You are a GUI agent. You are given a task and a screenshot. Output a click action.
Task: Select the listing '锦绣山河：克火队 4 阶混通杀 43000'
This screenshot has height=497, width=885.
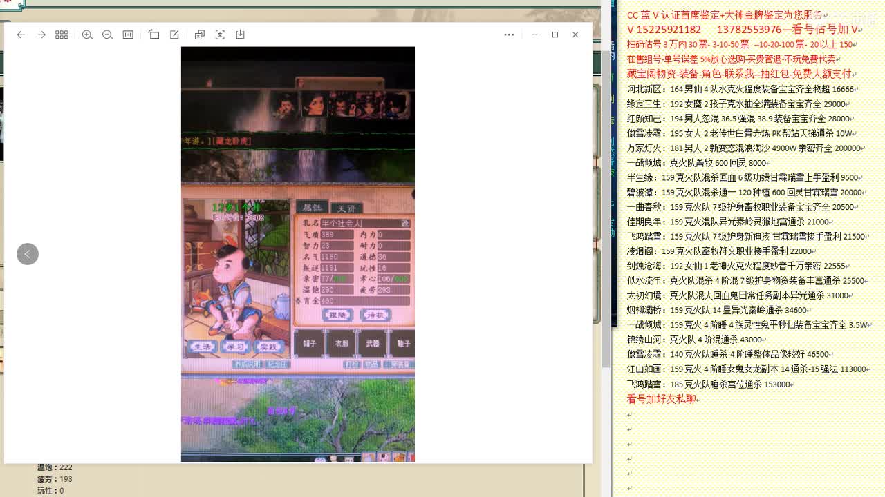696,340
